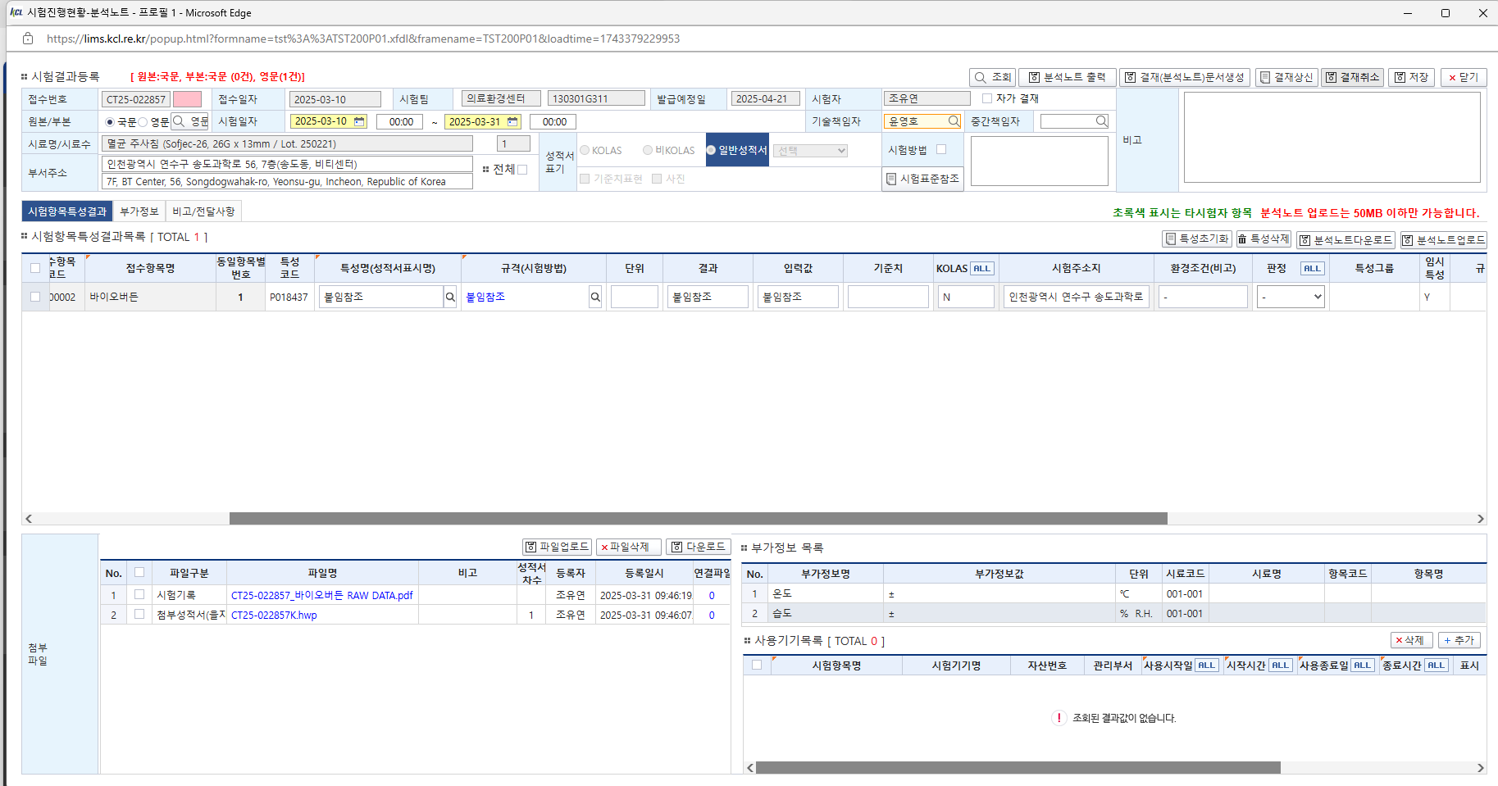The width and height of the screenshot is (1498, 786).
Task: Click magnifier next to 특성명 붙임참조 cell
Action: (x=450, y=297)
